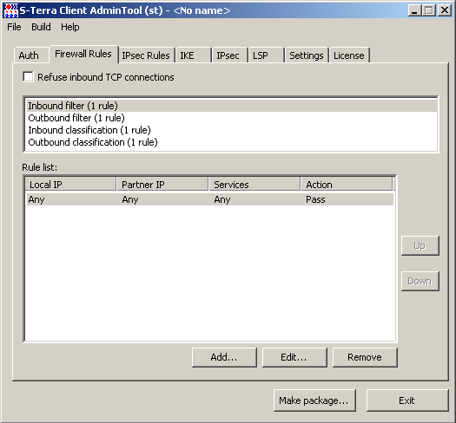The image size is (456, 423).
Task: Click the Local IP column header
Action: click(x=70, y=185)
